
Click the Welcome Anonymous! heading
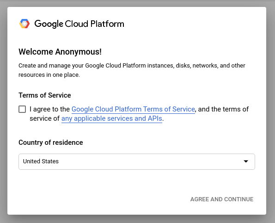pos(60,52)
